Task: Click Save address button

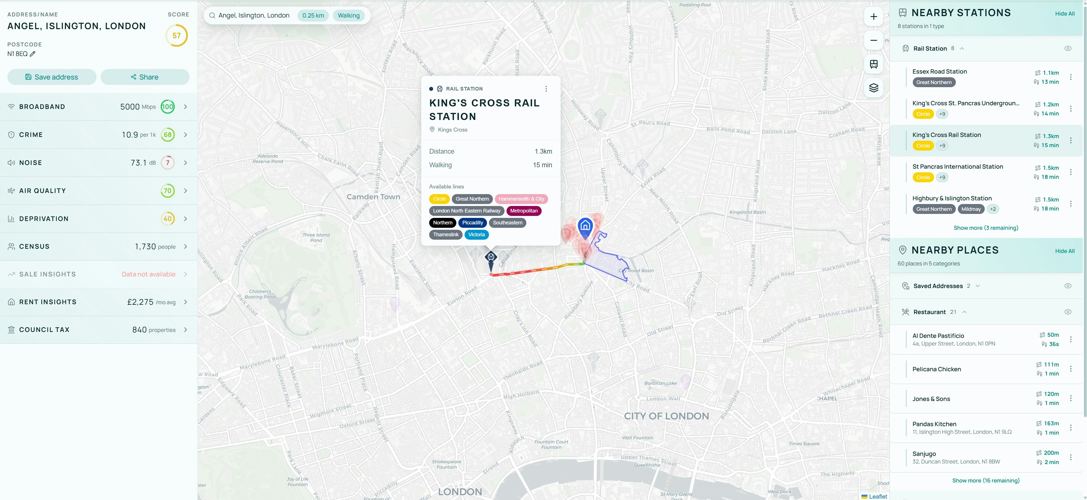Action: tap(52, 77)
